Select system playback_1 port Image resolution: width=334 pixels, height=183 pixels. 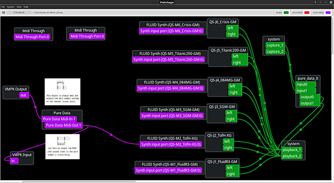[292, 150]
